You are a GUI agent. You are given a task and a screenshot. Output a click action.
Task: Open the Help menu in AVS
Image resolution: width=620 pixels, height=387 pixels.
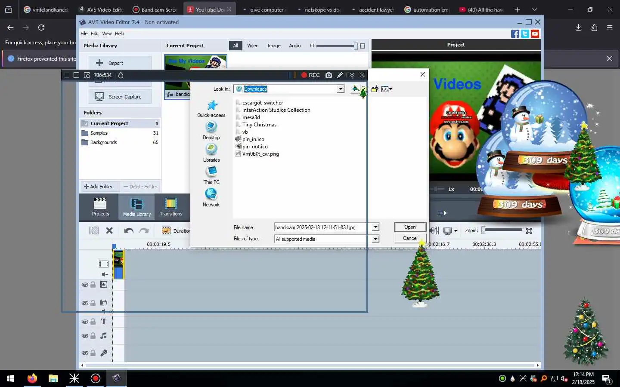[x=119, y=34]
